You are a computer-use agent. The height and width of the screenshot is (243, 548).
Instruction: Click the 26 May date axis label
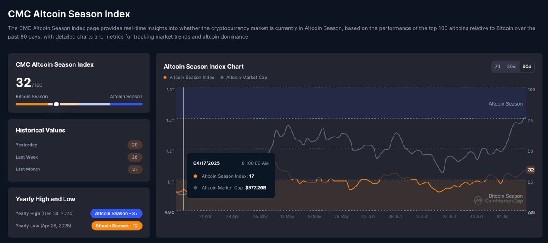tap(341, 216)
